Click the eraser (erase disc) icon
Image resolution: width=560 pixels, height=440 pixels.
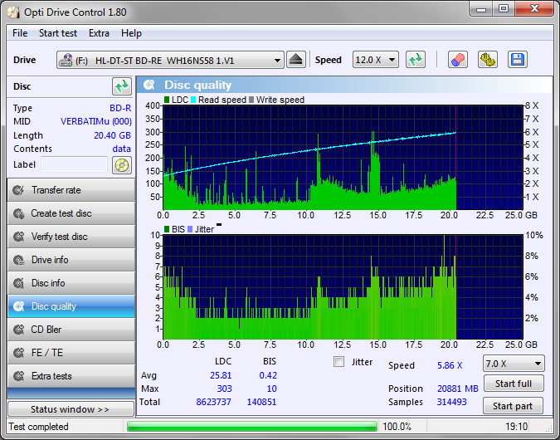point(458,60)
